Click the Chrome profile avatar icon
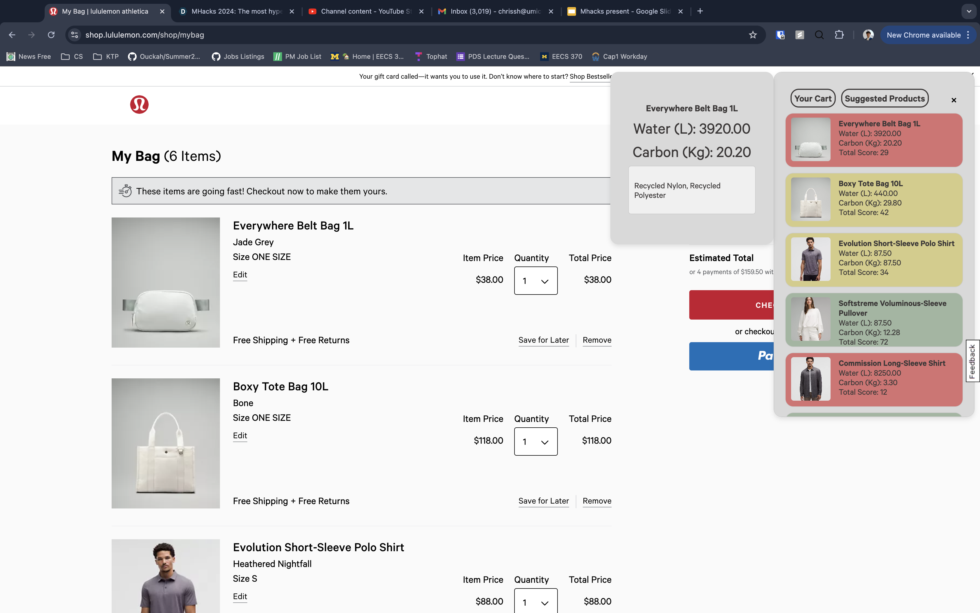 (x=868, y=35)
